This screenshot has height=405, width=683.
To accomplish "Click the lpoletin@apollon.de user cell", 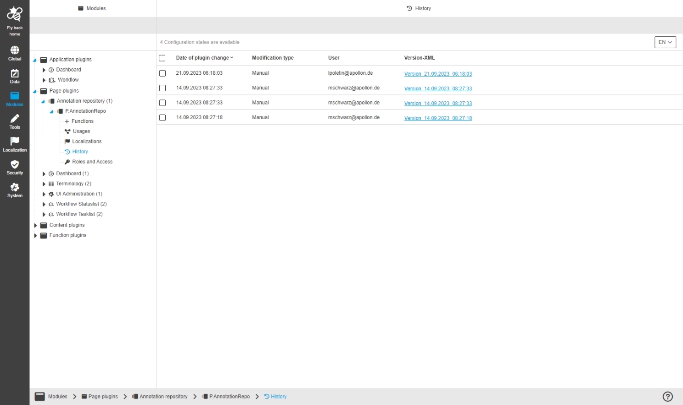I will coord(350,73).
